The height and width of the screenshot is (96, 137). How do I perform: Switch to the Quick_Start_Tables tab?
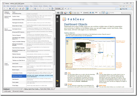click(45, 89)
